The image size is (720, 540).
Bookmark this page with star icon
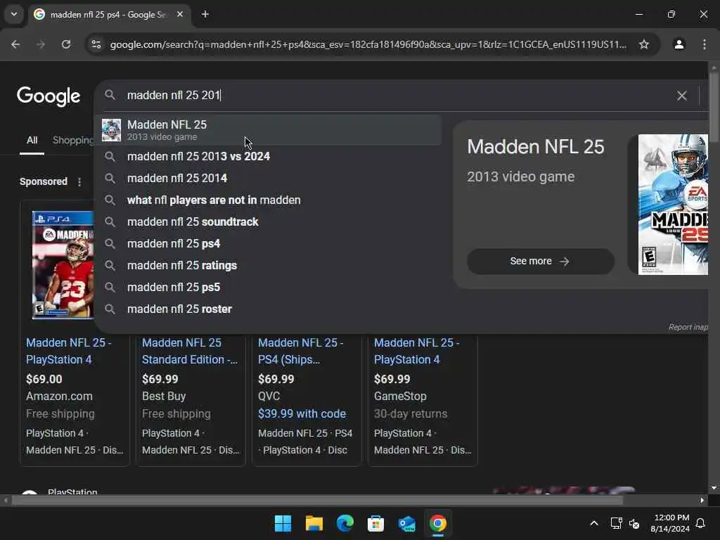coord(644,44)
